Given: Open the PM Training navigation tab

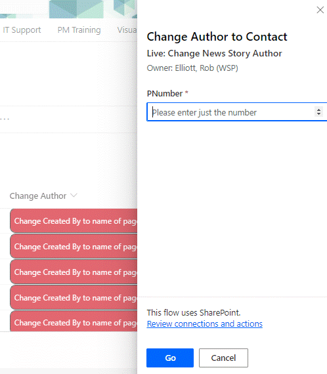Looking at the screenshot, I should point(79,30).
